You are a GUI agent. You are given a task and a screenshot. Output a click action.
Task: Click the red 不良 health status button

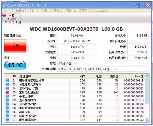click(15, 46)
